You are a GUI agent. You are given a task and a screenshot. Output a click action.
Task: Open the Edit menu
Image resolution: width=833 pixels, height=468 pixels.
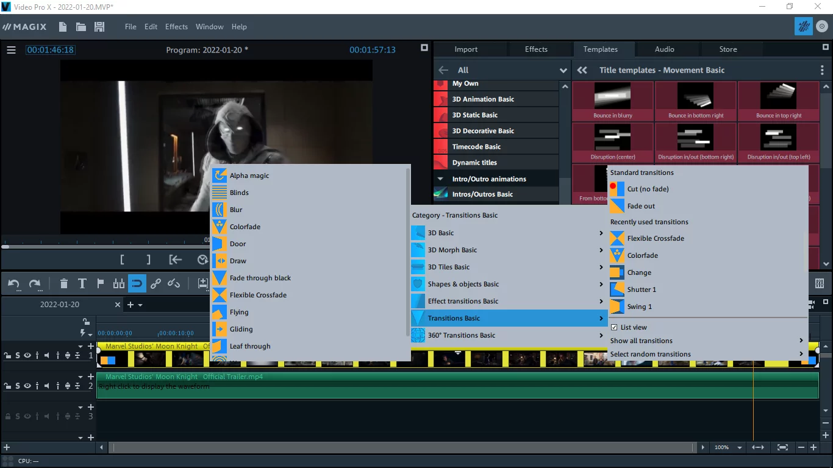click(x=151, y=27)
